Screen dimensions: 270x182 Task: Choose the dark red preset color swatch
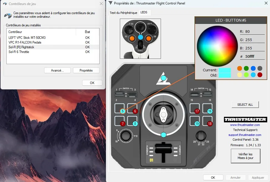(260, 75)
